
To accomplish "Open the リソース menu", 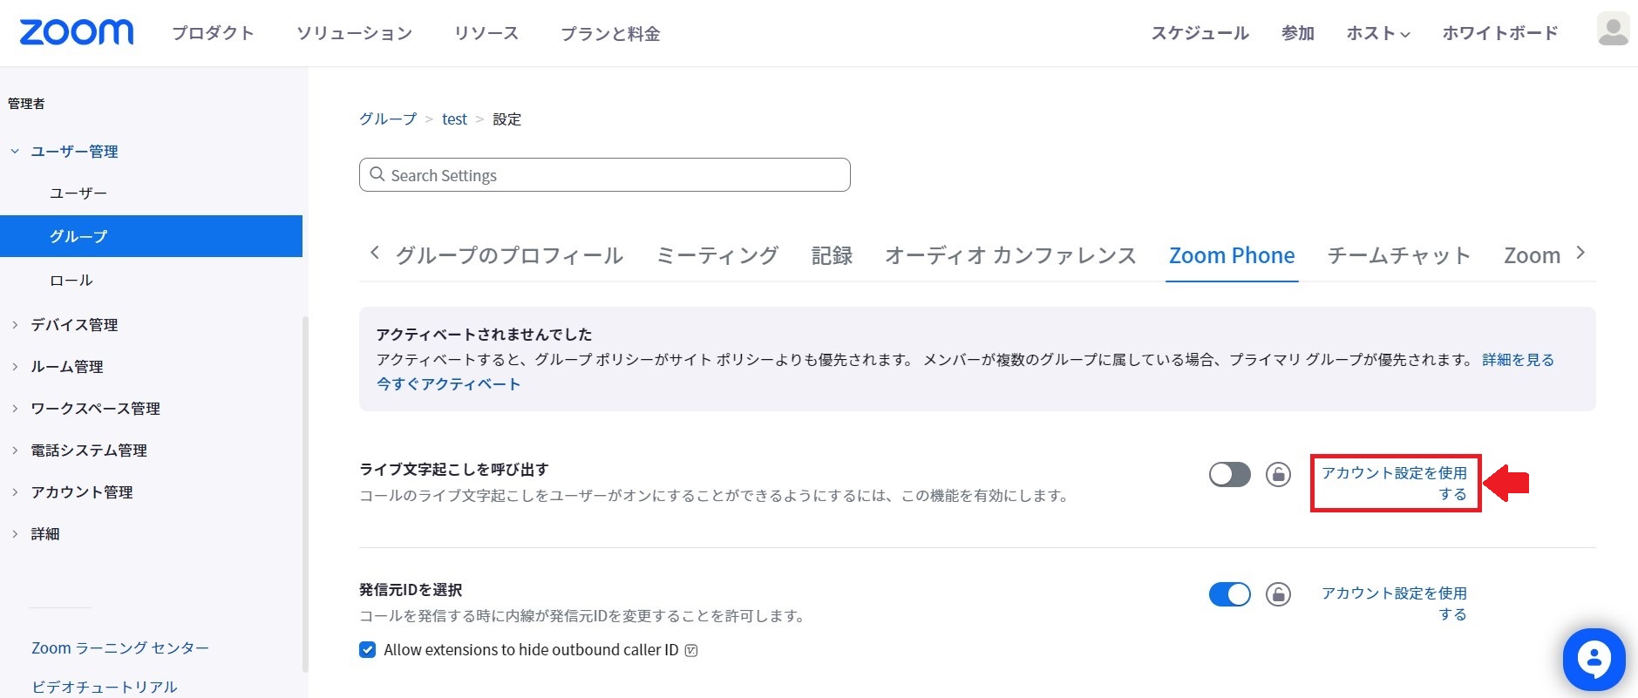I will click(486, 33).
